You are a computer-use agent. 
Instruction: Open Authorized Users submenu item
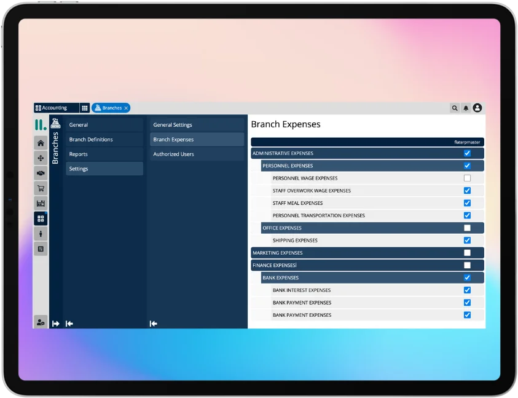point(173,154)
